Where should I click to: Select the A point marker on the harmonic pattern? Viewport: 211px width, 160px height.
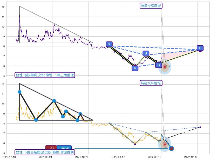134,68
